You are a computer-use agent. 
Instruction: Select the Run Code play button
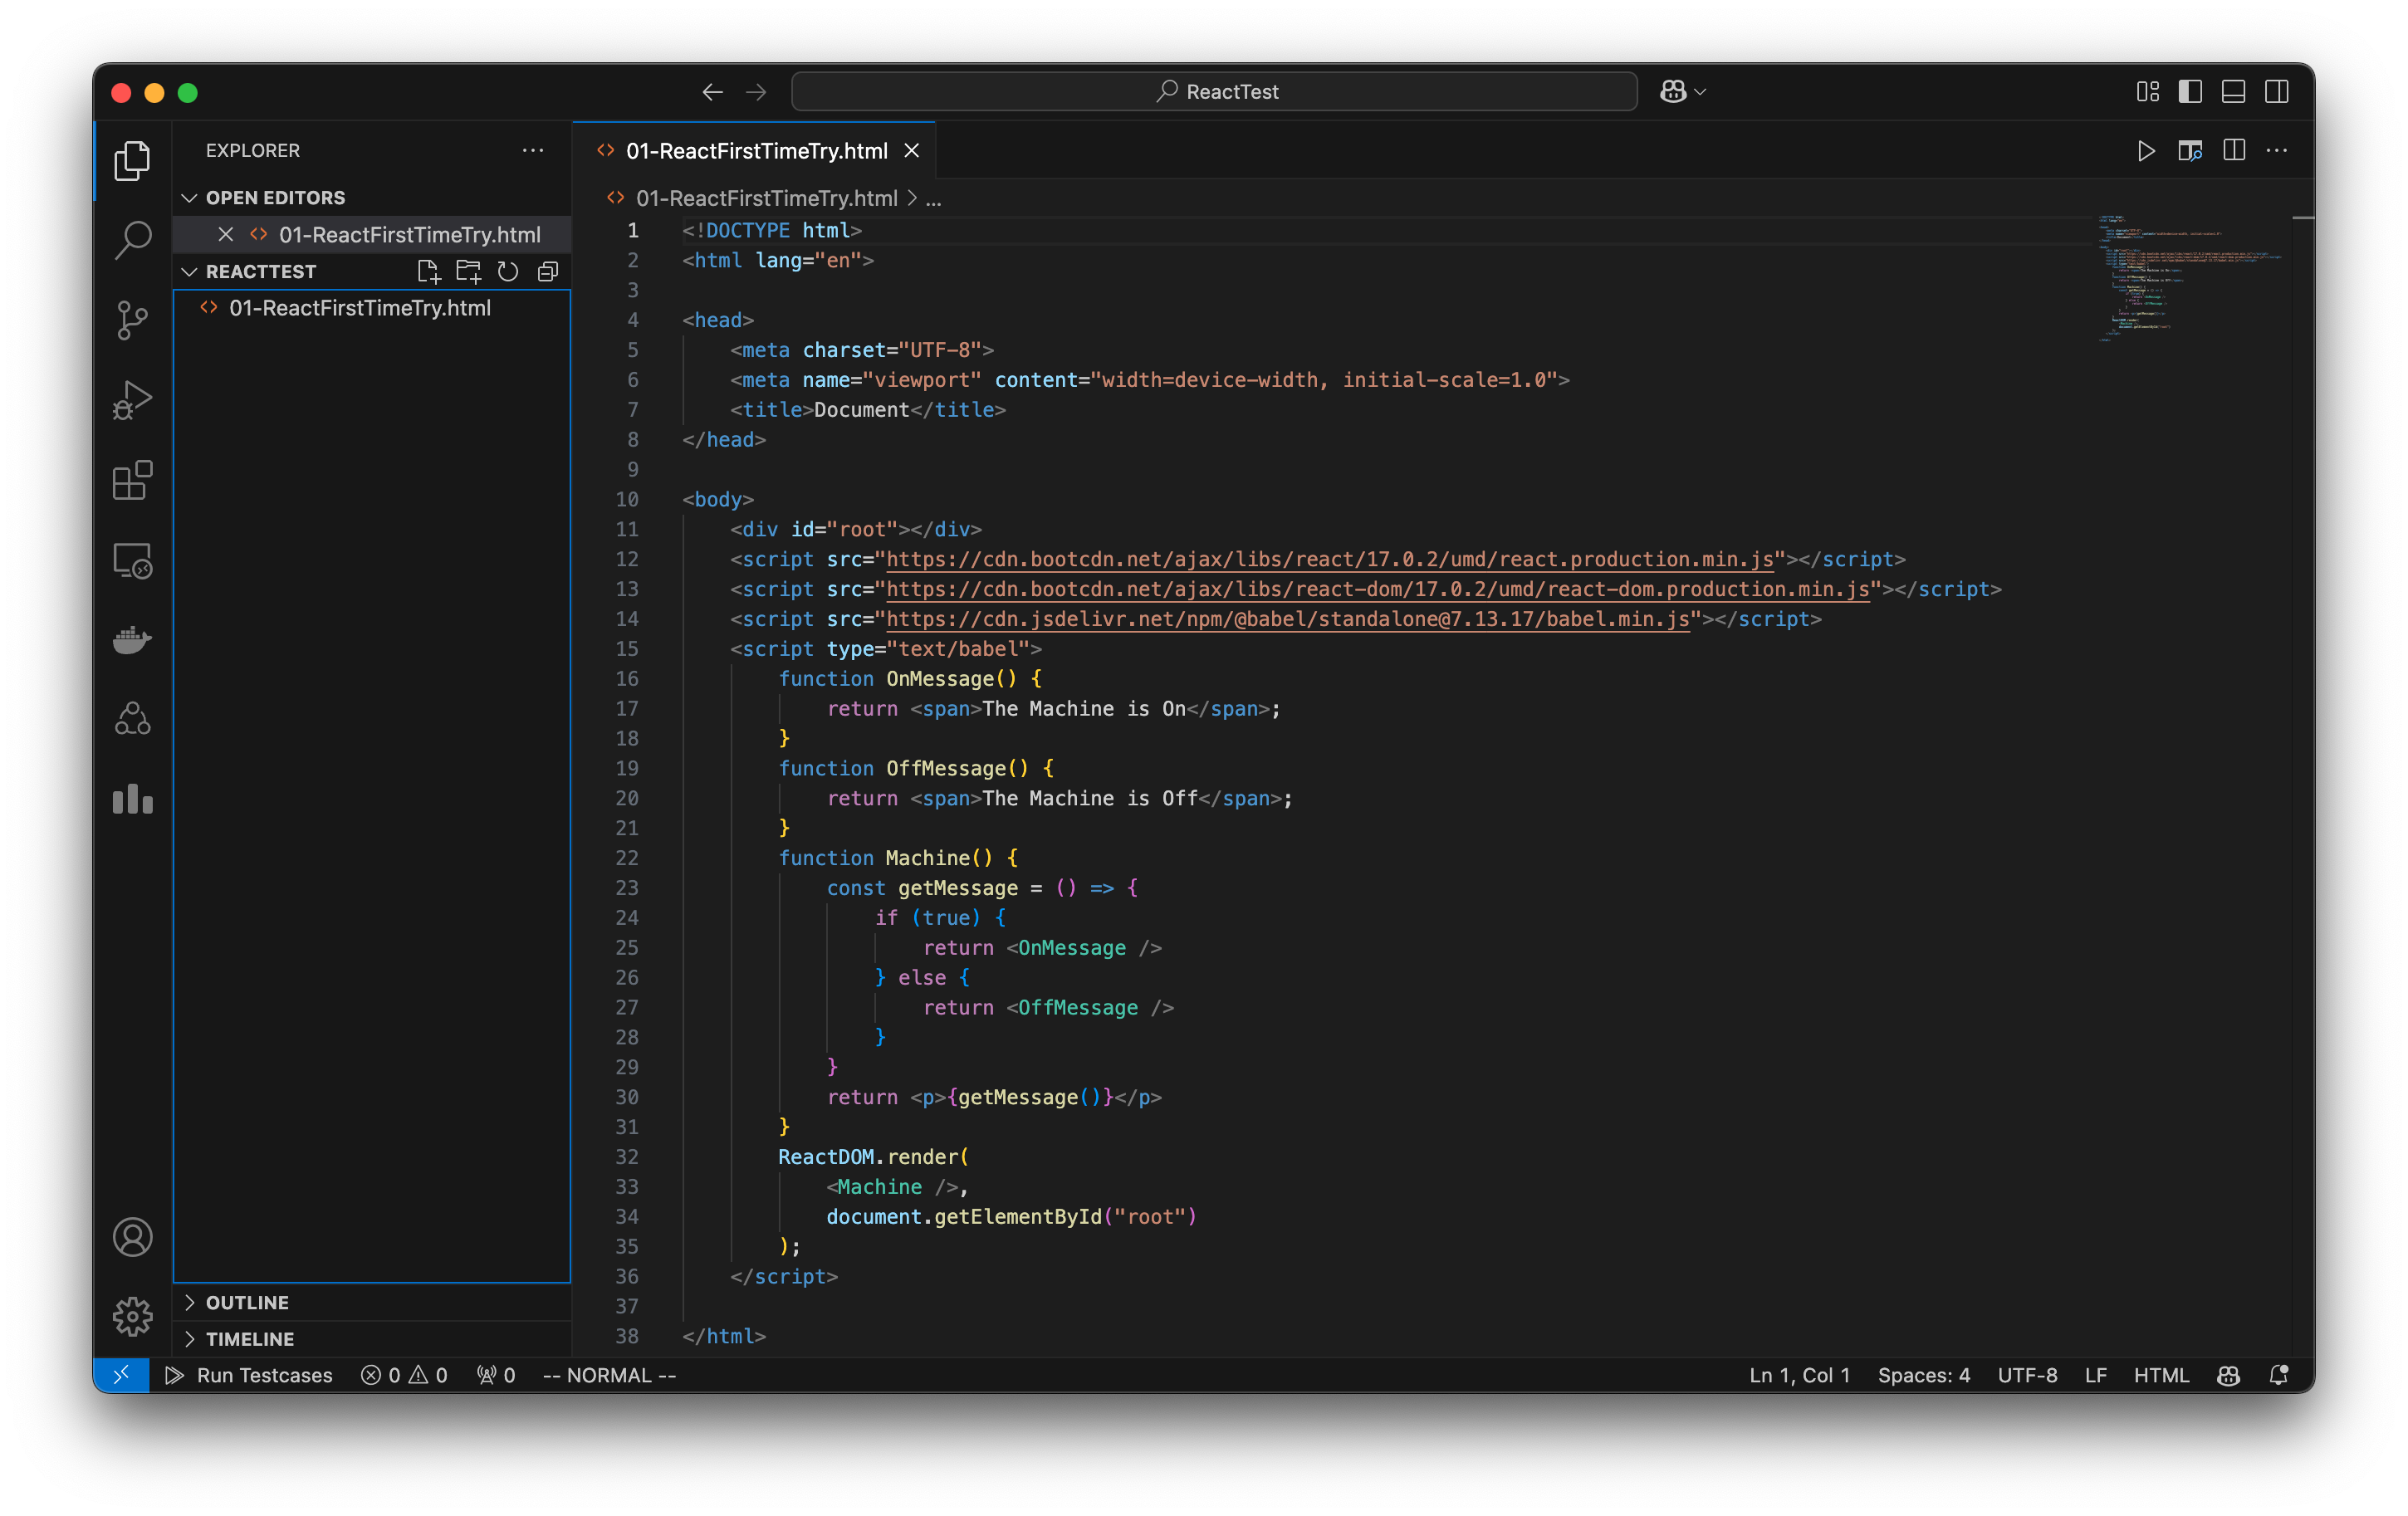2146,151
